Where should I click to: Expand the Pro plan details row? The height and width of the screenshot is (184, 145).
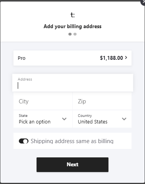[72, 58]
